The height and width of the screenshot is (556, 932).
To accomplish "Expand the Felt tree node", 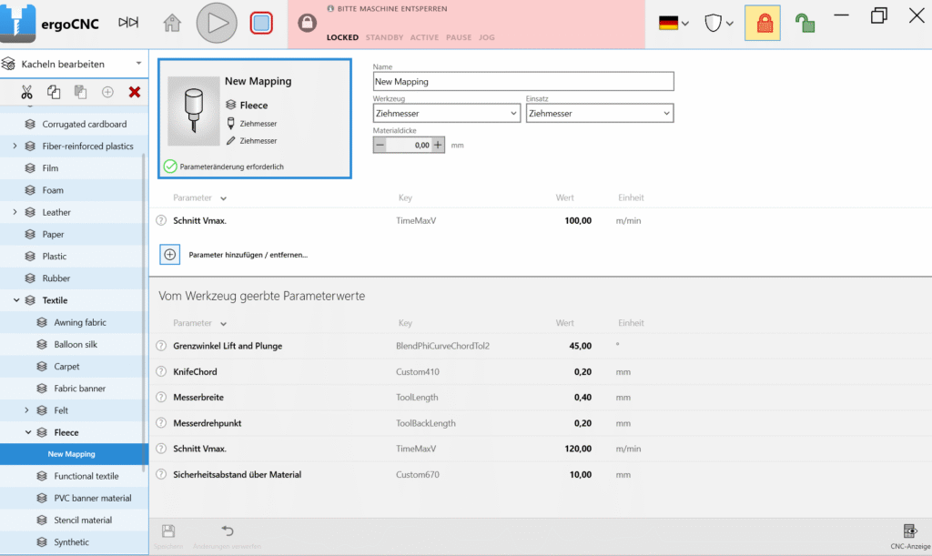I will [27, 410].
